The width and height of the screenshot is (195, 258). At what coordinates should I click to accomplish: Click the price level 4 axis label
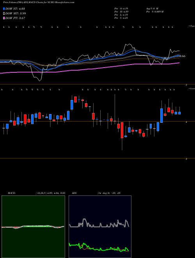tap(186, 122)
